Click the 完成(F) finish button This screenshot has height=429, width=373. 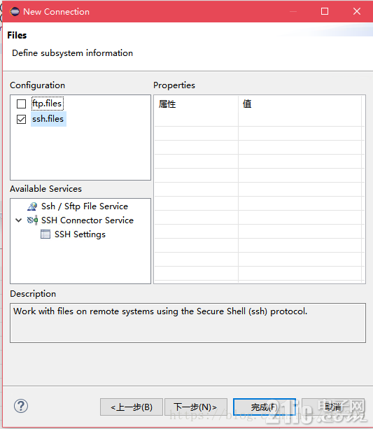(x=265, y=407)
